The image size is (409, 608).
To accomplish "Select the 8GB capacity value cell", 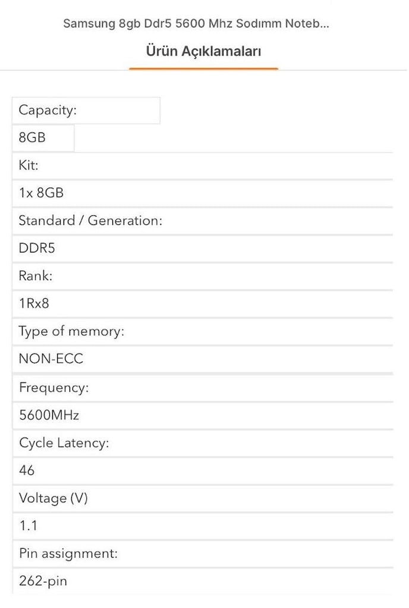I will coord(43,138).
